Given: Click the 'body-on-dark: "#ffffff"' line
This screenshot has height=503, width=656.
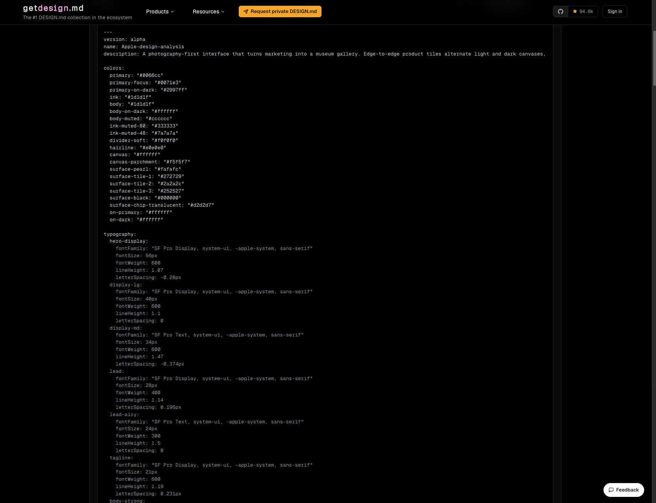Looking at the screenshot, I should 144,111.
